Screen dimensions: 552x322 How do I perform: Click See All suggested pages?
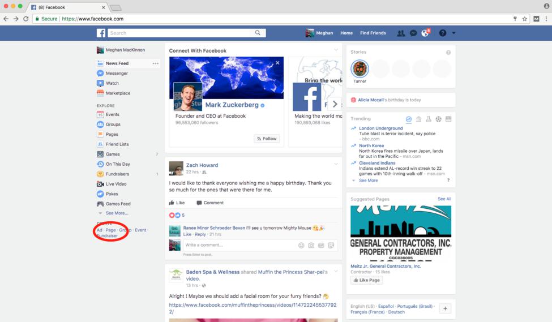coord(444,199)
